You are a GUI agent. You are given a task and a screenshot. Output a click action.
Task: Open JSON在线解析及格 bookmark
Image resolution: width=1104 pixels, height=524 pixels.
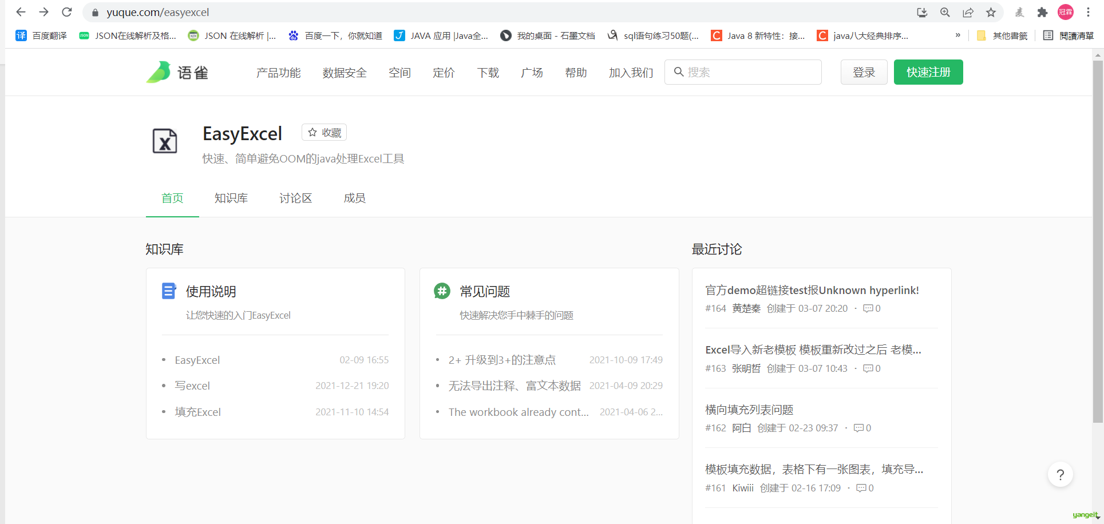tap(127, 35)
